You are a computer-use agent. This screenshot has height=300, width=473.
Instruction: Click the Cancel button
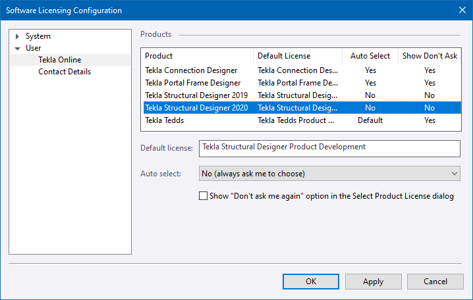(x=435, y=282)
